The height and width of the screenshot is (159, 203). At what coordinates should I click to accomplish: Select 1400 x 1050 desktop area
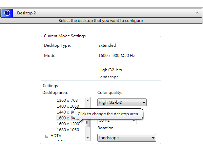click(x=68, y=106)
